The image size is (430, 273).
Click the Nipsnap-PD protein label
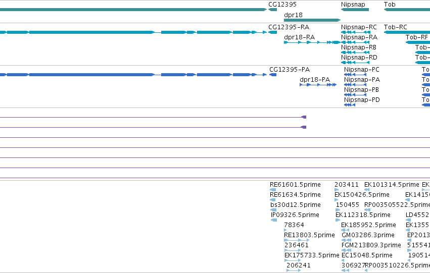(362, 100)
